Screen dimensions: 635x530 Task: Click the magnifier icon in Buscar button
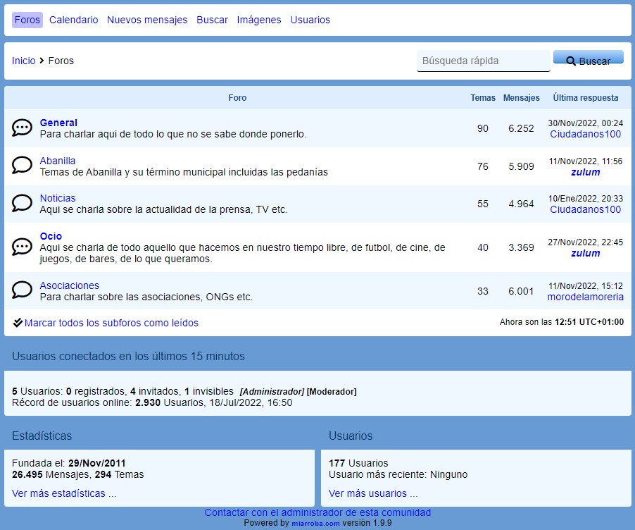571,61
